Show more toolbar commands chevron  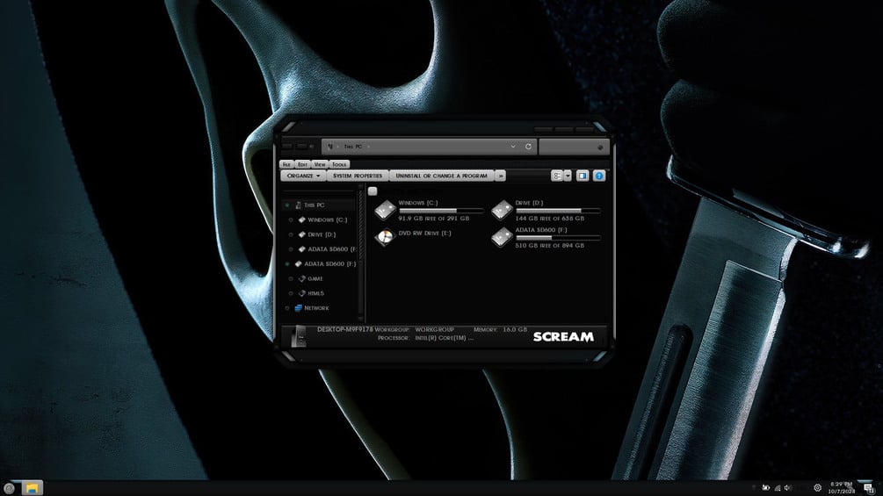pos(501,176)
